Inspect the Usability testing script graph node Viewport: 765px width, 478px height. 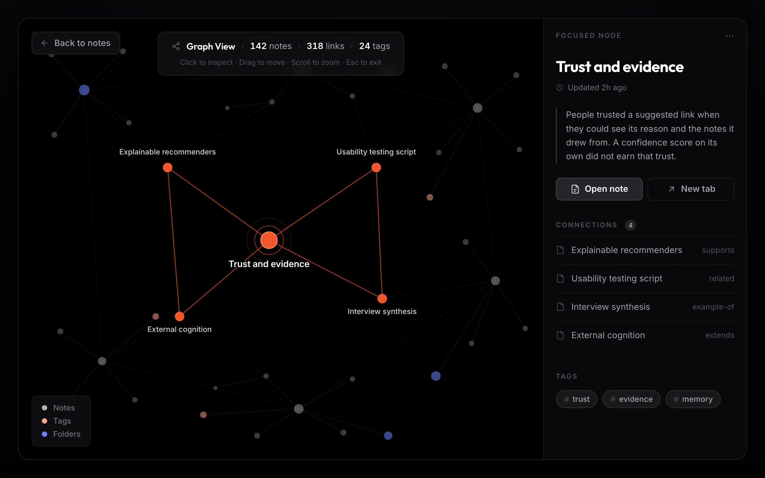pyautogui.click(x=376, y=168)
